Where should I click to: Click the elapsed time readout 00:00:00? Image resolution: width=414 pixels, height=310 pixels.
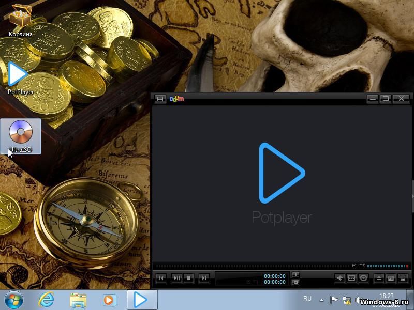[x=275, y=276]
